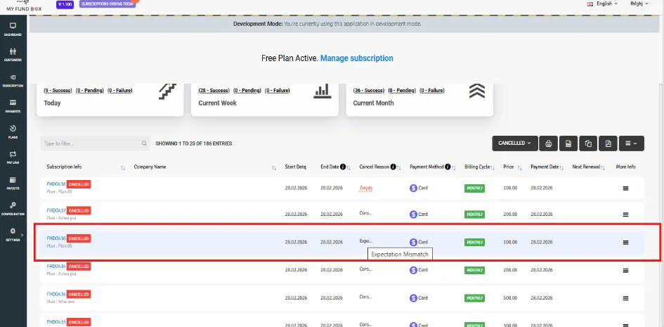Click the copy table icon button

pos(588,143)
